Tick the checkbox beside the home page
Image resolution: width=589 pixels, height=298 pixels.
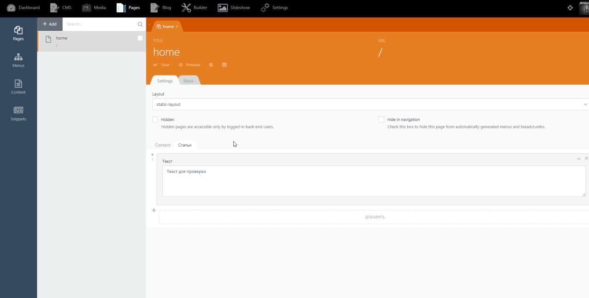(140, 38)
